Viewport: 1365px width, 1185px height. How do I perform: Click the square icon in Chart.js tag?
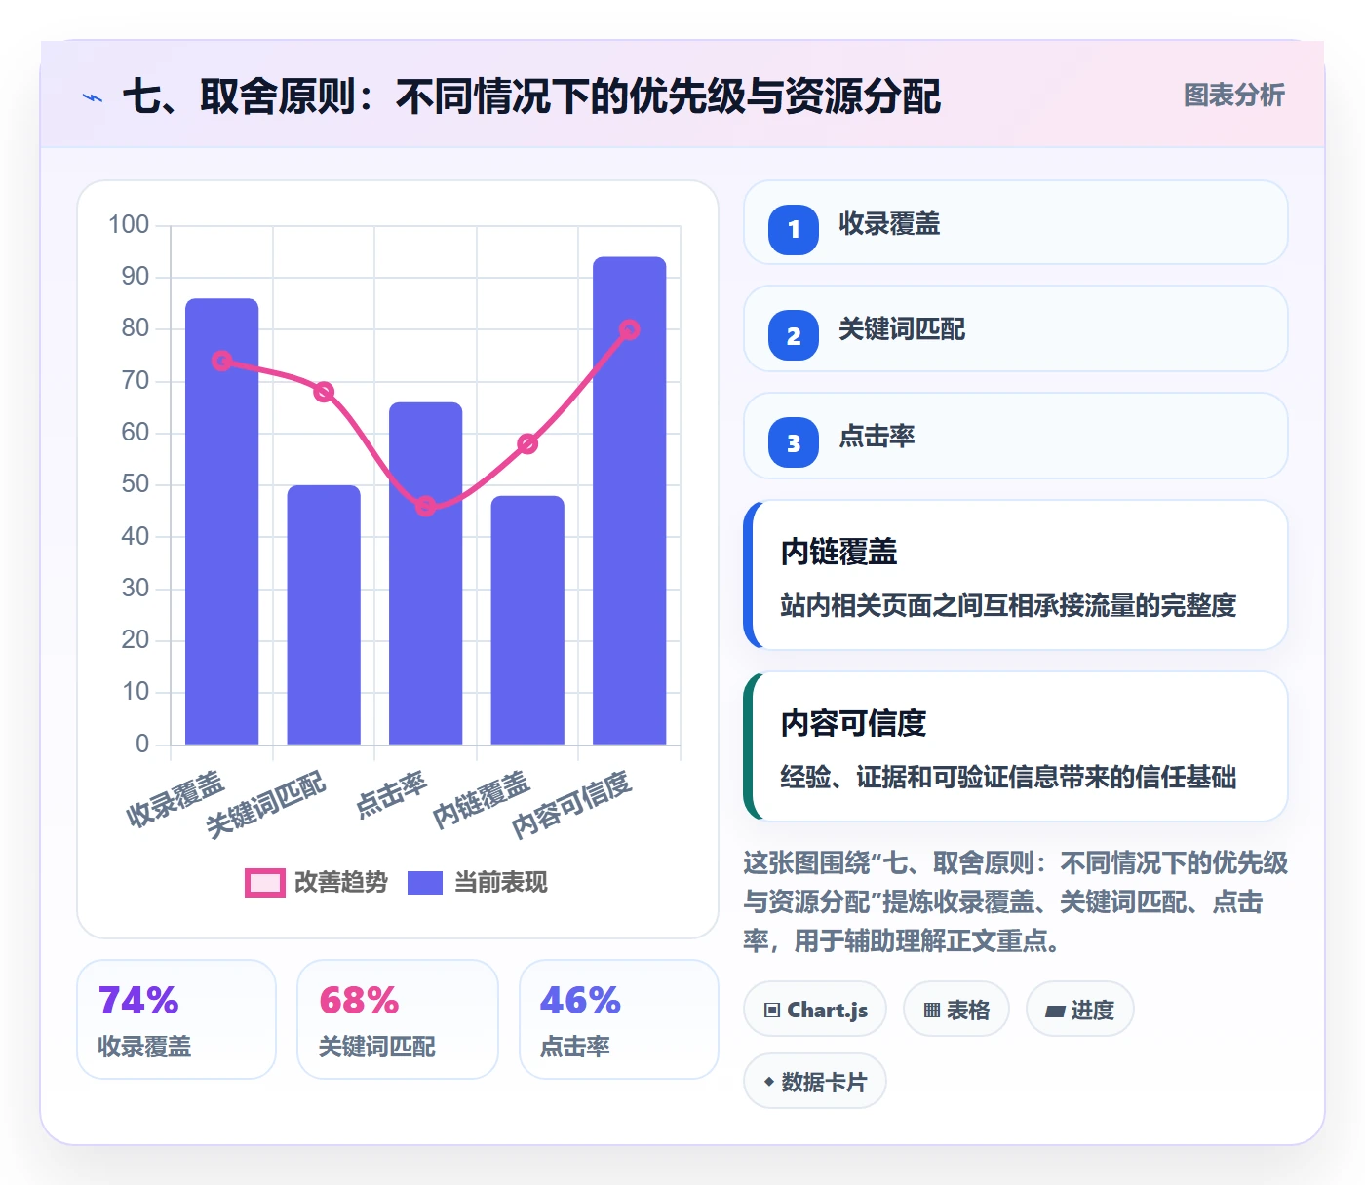click(772, 1011)
